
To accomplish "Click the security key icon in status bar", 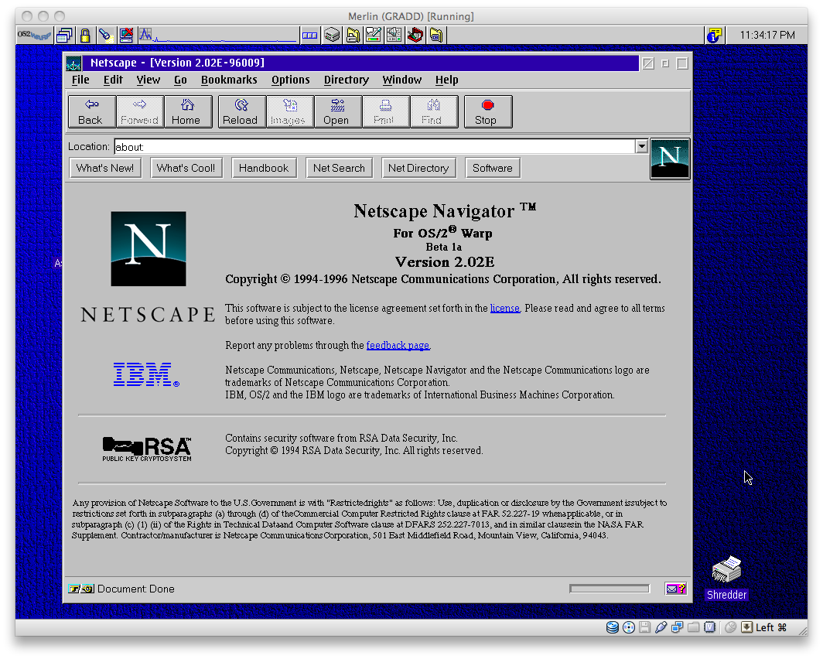I will pyautogui.click(x=80, y=589).
